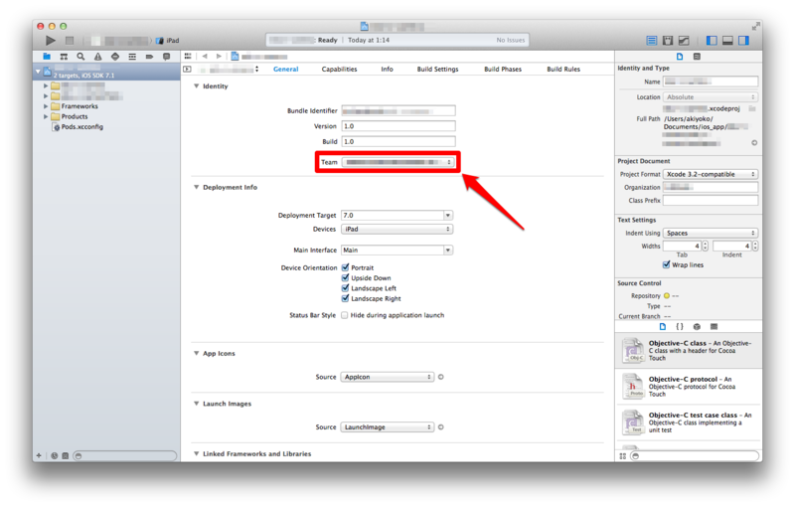Select Pods.xcconfig in the navigator
The height and width of the screenshot is (507, 795).
[81, 127]
